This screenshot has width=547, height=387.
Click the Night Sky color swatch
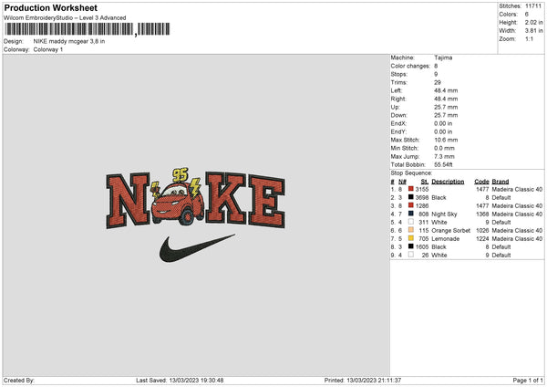[x=411, y=214]
